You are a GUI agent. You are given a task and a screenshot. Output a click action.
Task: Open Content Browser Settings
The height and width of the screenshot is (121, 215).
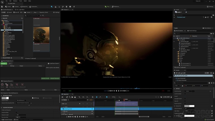pos(56,12)
